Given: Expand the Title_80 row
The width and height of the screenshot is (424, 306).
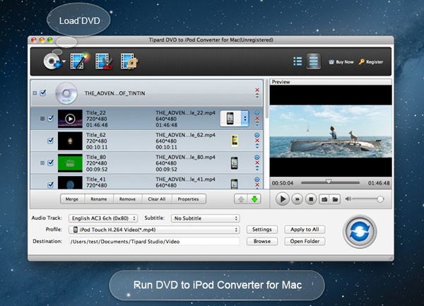Looking at the screenshot, I should [x=42, y=163].
